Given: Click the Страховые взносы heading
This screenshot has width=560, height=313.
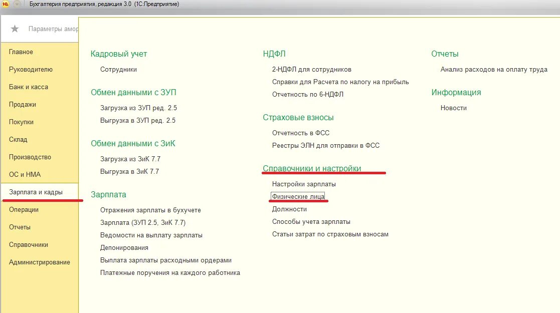Looking at the screenshot, I should (298, 117).
